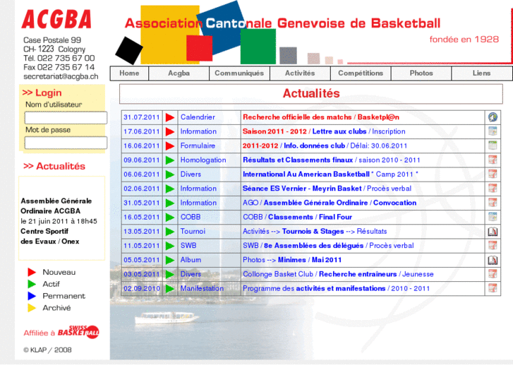Screen dimensions: 513x385
Task: Open document icon in Saison 2011-2012 row
Action: pyautogui.click(x=493, y=131)
